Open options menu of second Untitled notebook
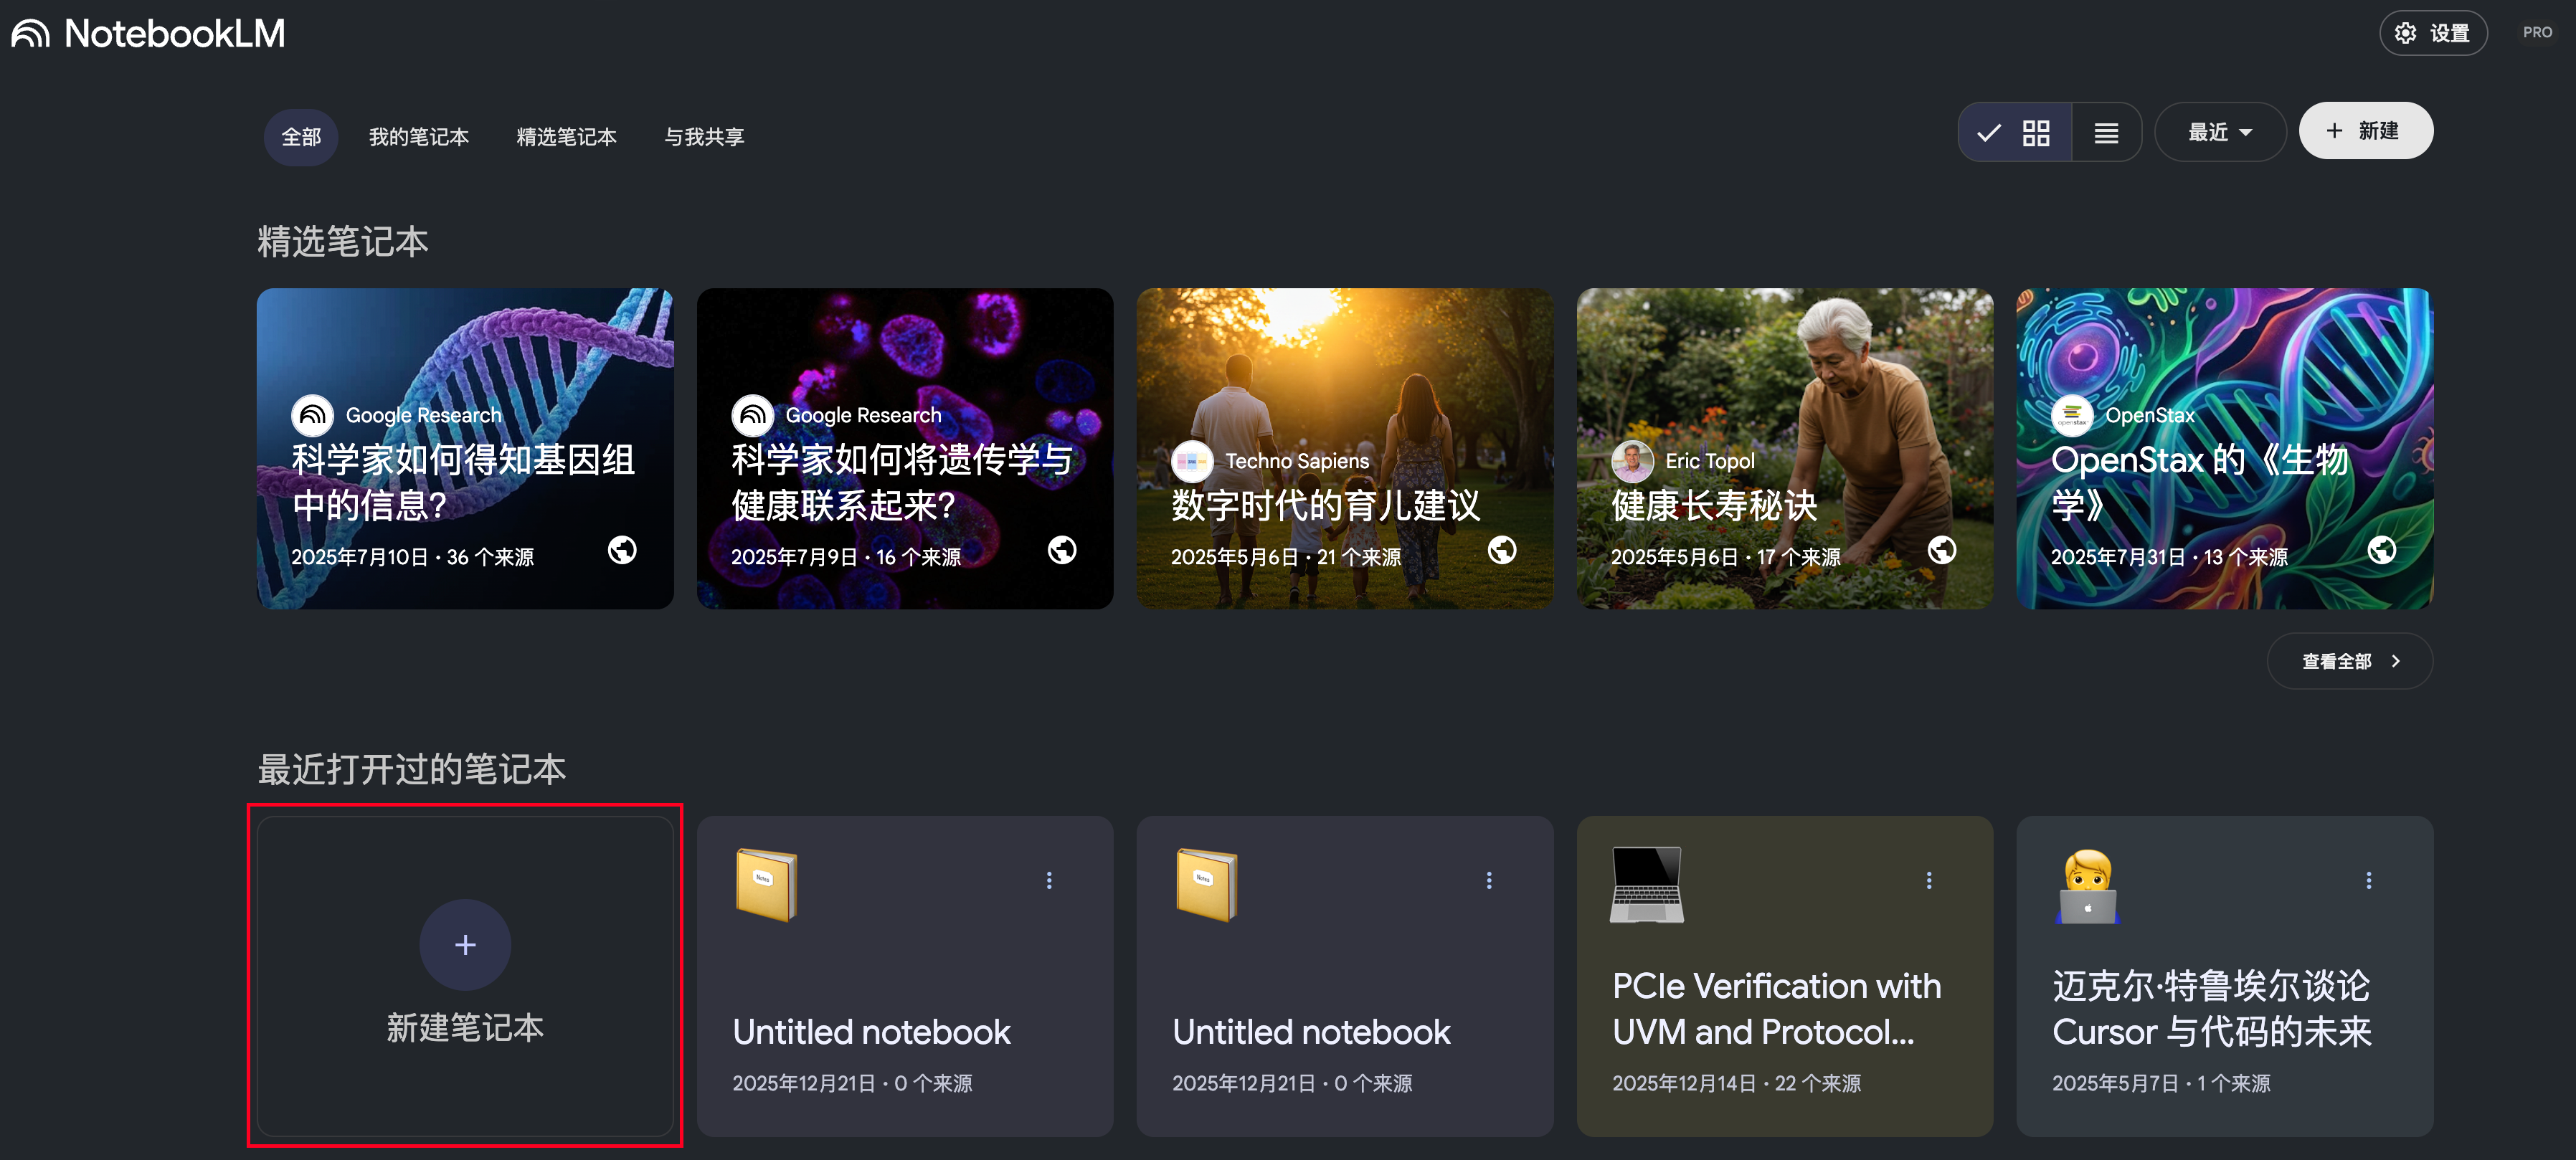This screenshot has height=1160, width=2576. [x=1488, y=880]
